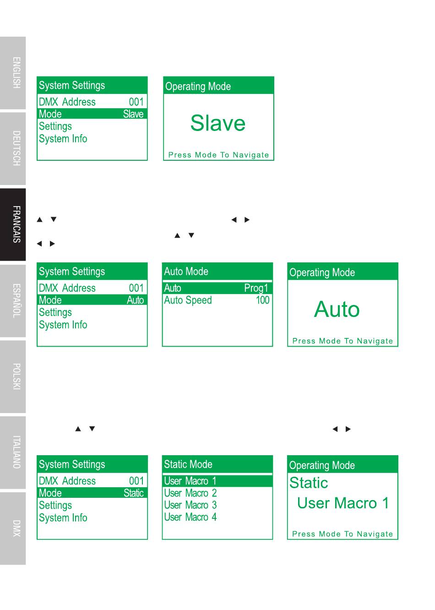Click the down arrow directly above Auto Mode screen

[x=191, y=235]
